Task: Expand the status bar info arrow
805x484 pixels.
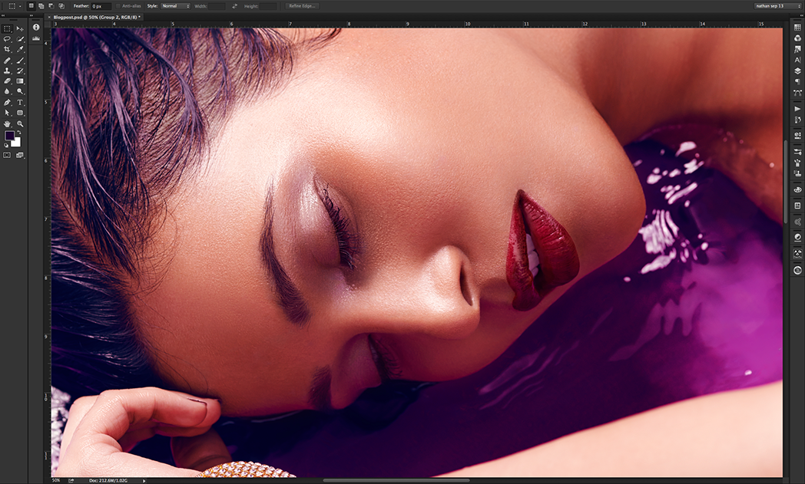Action: point(144,481)
